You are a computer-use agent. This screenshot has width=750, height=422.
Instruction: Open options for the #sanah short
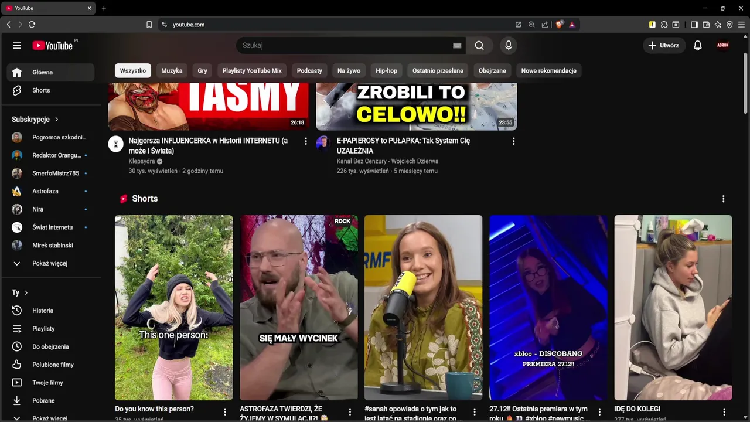[475, 412]
